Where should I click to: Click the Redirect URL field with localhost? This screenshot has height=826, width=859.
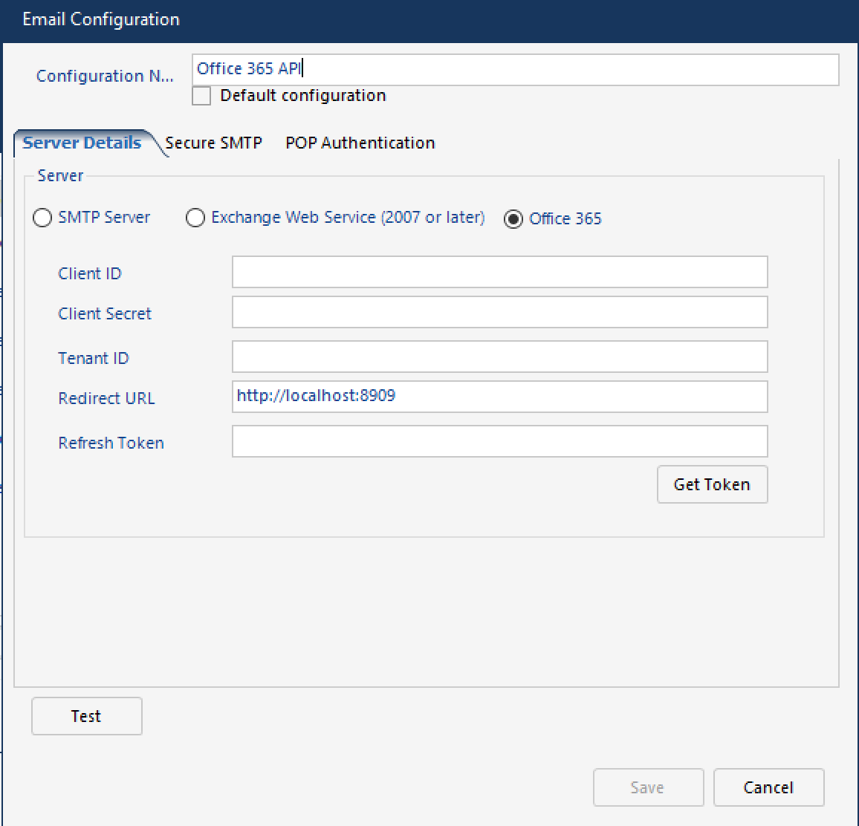tap(499, 397)
